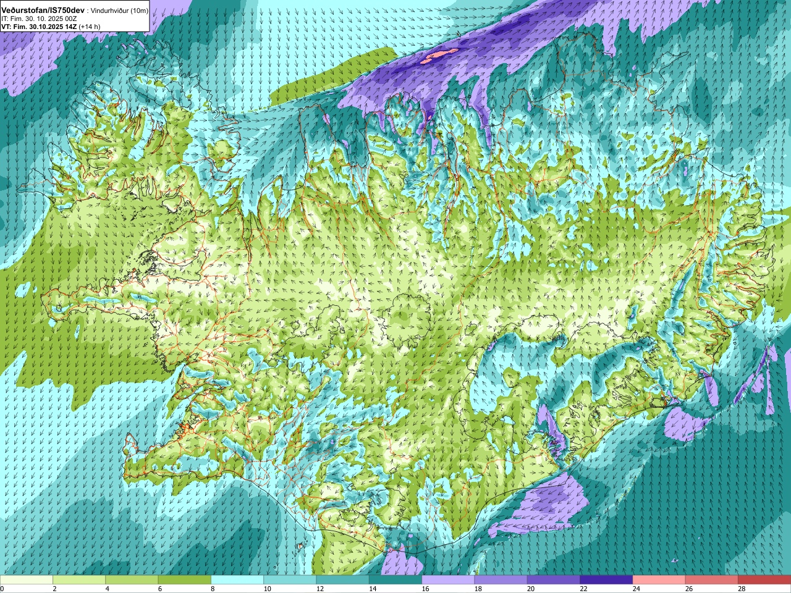
Task: Click the legend scale label "10"
Action: point(267,589)
